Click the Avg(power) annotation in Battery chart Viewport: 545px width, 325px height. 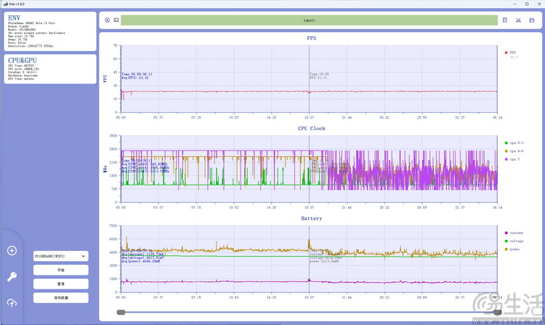tap(141, 261)
